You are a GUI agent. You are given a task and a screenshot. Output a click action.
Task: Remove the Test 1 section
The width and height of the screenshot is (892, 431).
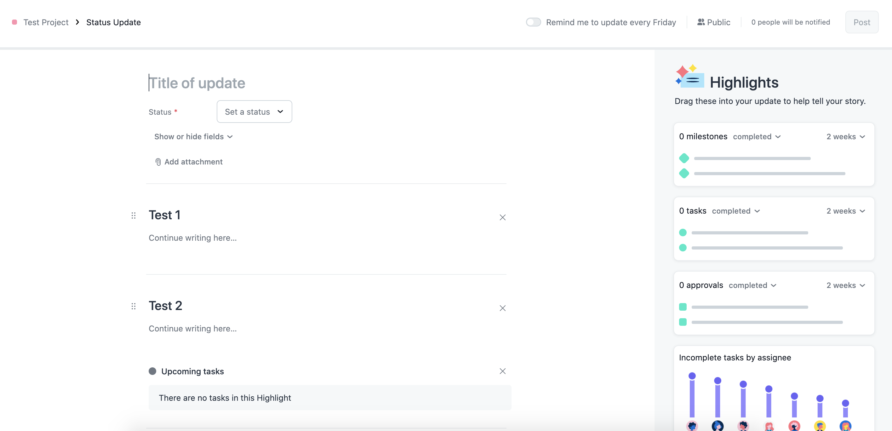[x=502, y=217]
